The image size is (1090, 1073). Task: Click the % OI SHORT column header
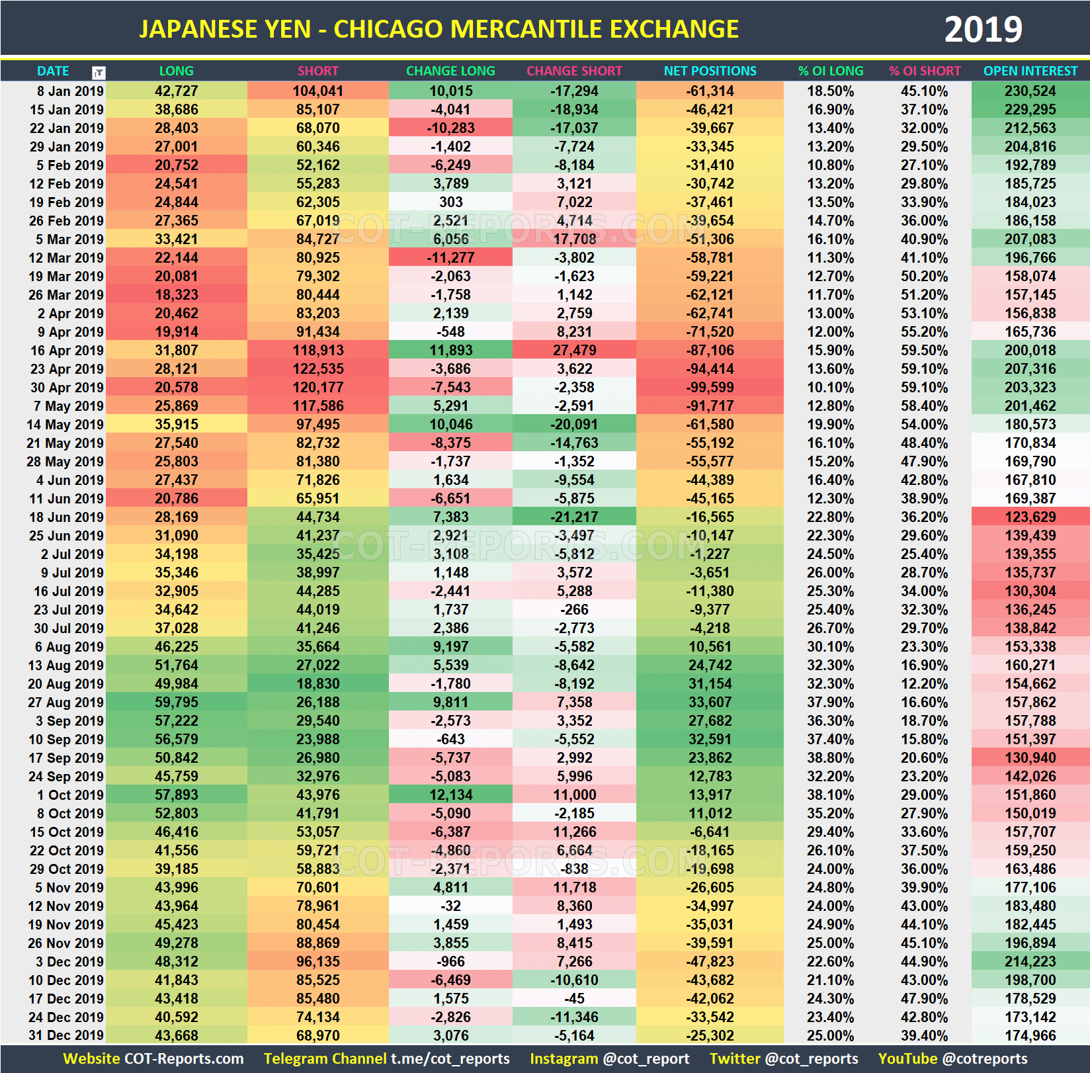point(924,71)
